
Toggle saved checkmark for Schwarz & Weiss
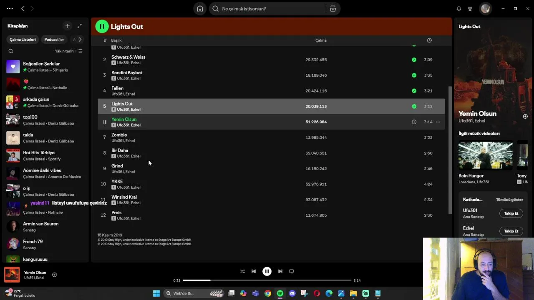point(414,60)
